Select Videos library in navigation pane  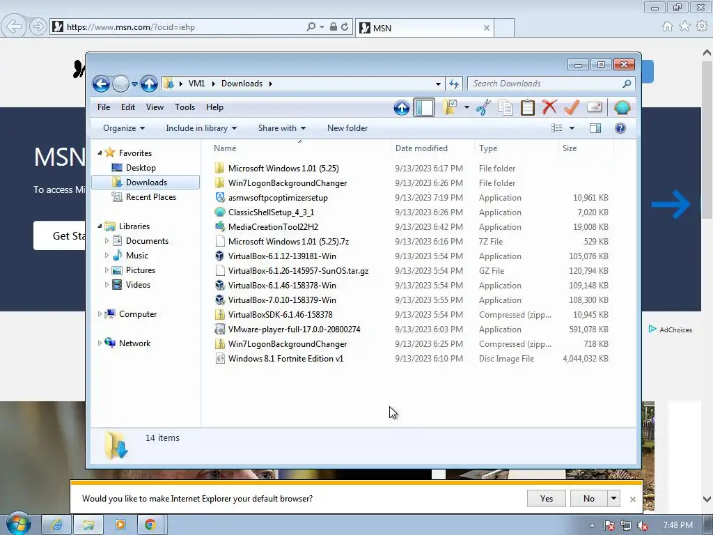pyautogui.click(x=138, y=285)
